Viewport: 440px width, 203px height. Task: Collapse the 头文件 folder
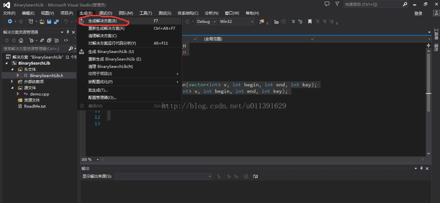click(x=12, y=69)
